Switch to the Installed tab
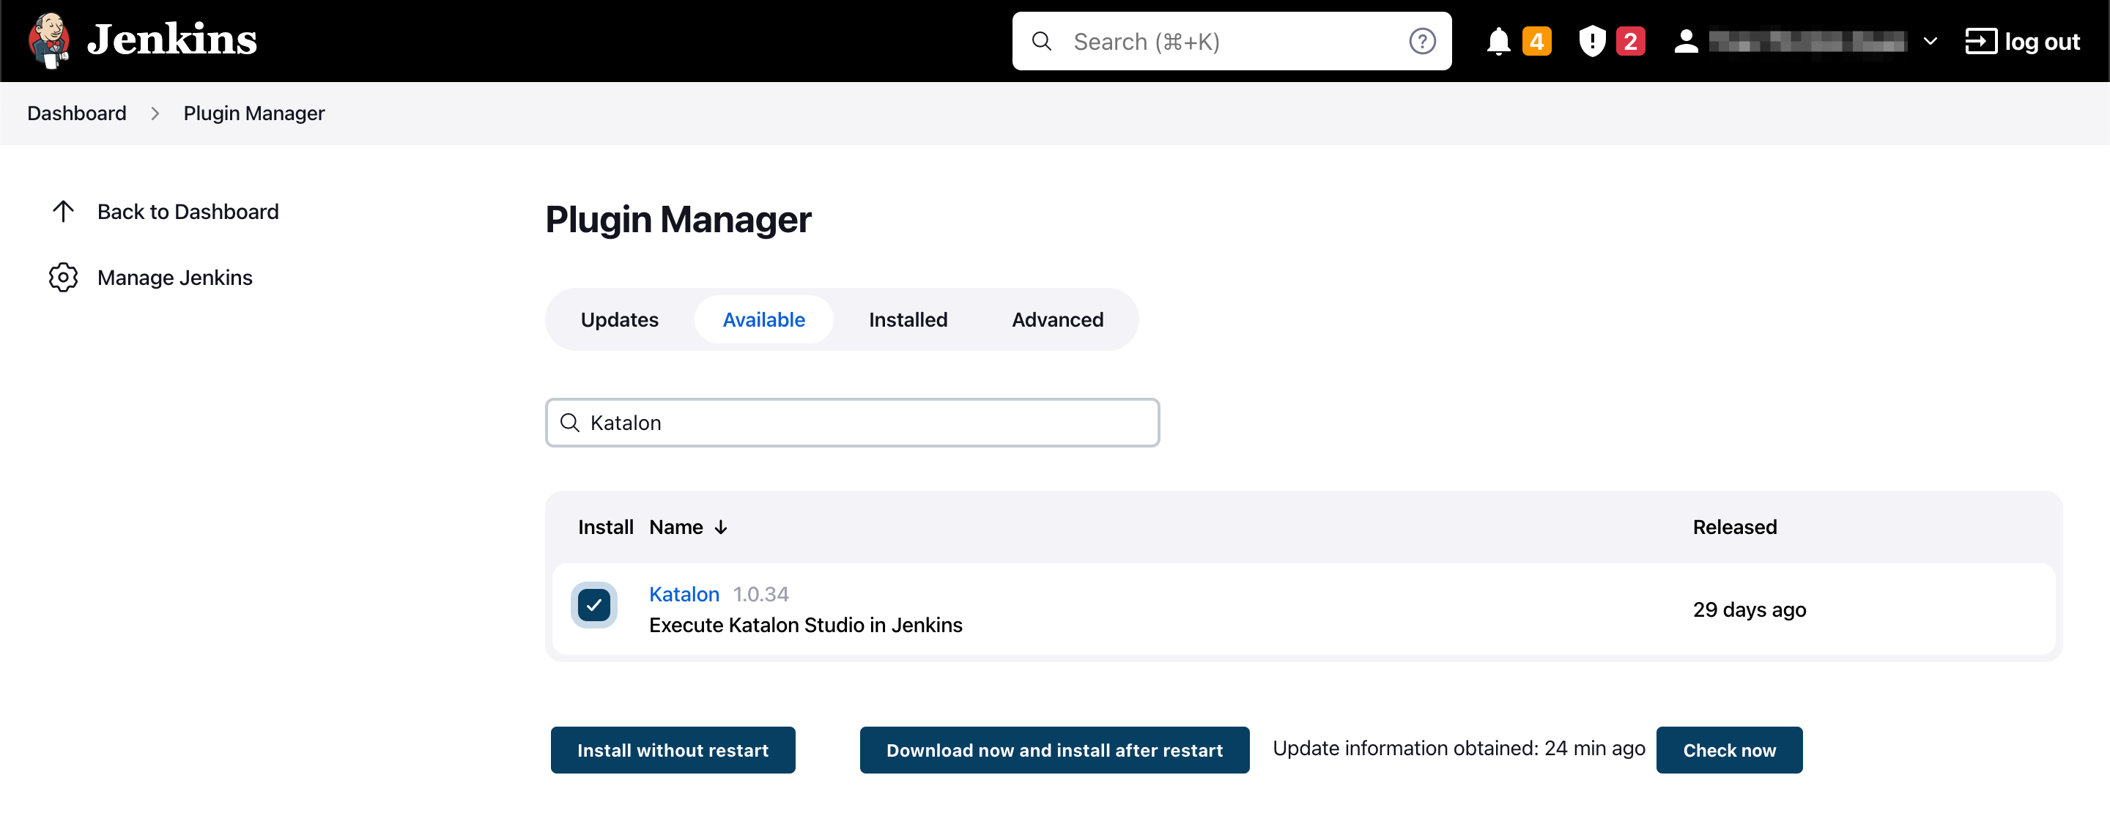The width and height of the screenshot is (2110, 816). click(x=907, y=319)
